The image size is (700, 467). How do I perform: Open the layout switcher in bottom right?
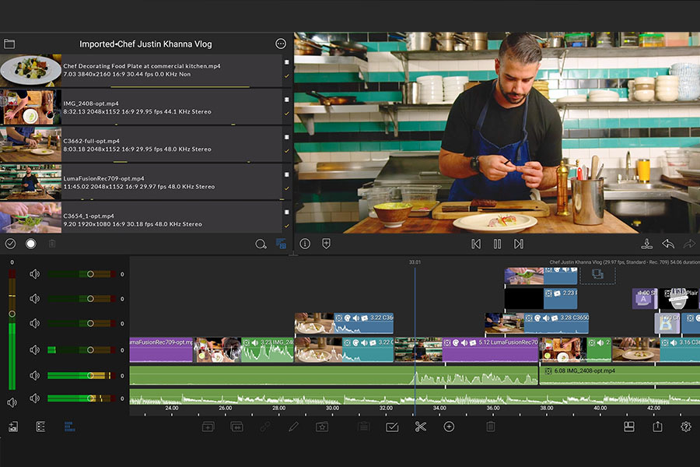pyautogui.click(x=629, y=427)
